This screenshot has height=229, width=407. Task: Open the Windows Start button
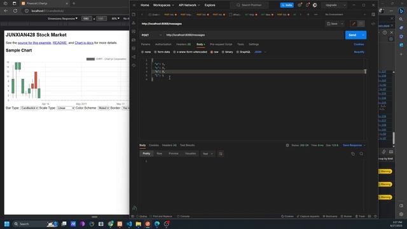click(7, 224)
